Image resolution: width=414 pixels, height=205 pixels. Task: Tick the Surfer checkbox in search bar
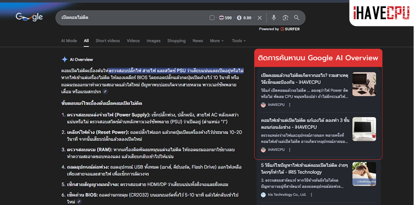(x=212, y=18)
